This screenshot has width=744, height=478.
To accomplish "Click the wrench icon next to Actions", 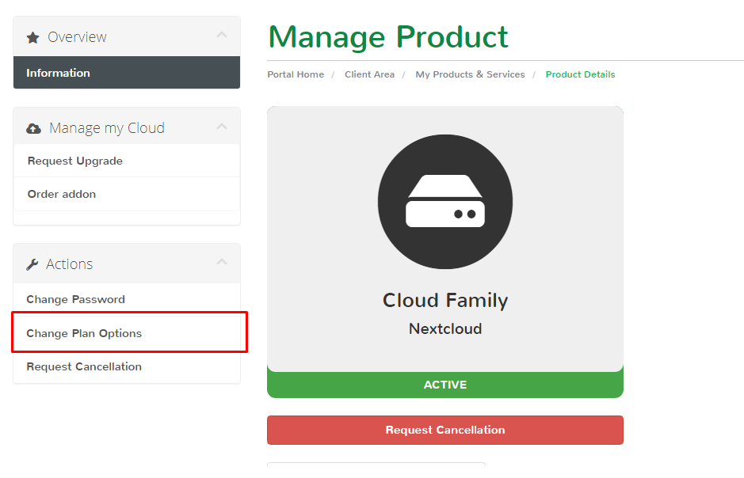I will coord(32,264).
